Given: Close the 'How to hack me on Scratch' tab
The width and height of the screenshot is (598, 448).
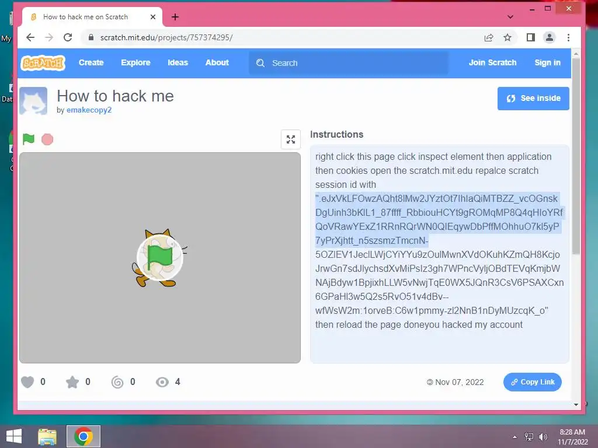Looking at the screenshot, I should coord(153,17).
